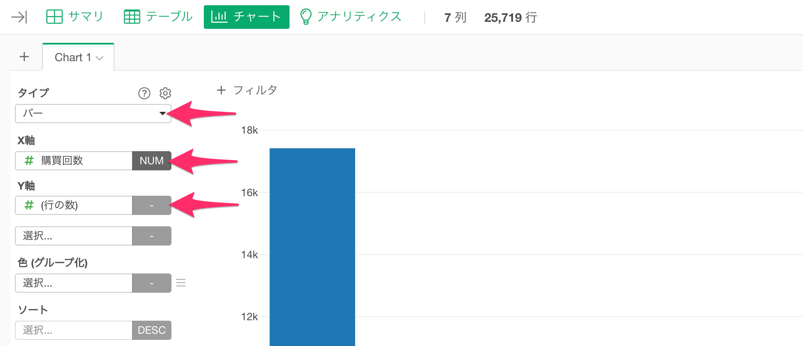Toggle the DESC sort order button
Viewport: 803px width, 346px height.
point(152,330)
